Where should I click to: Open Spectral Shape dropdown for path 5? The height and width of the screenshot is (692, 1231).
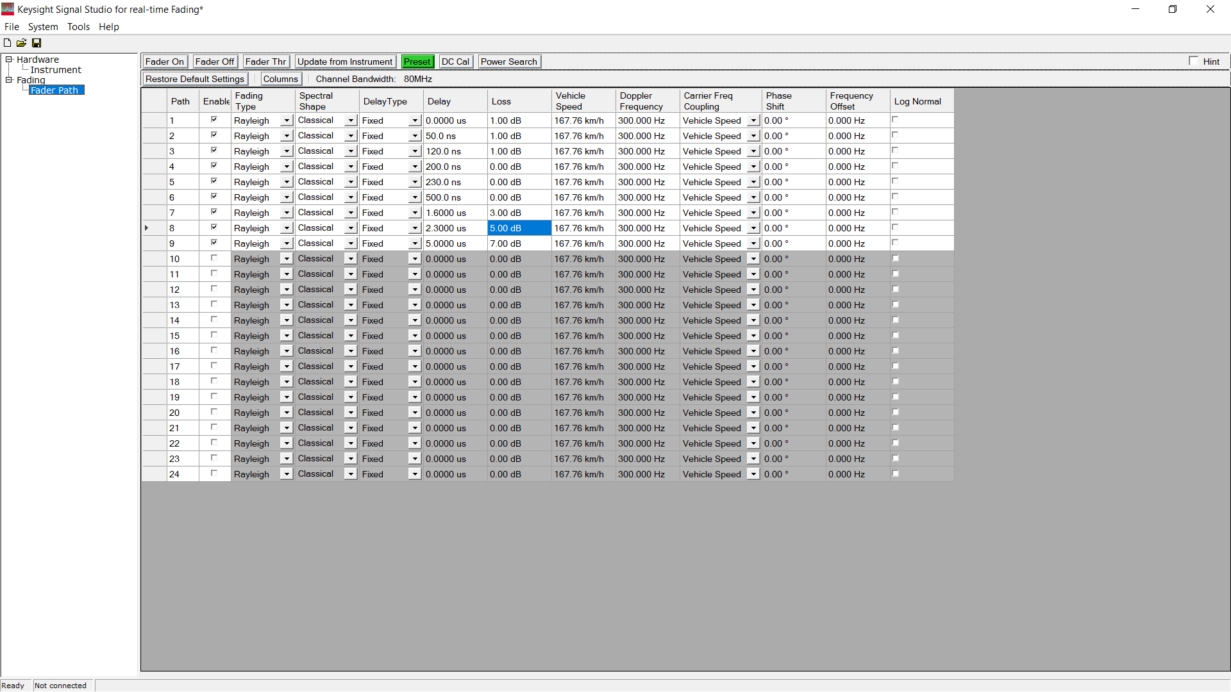tap(351, 182)
